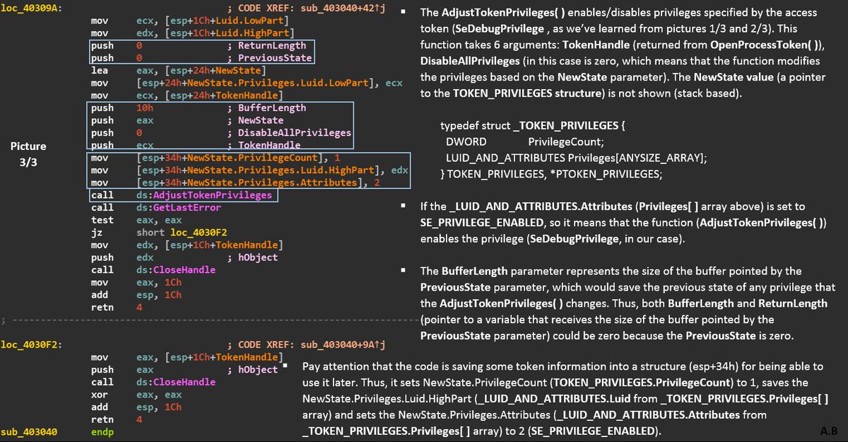This screenshot has height=442, width=848.
Task: Click the Picture 3/3 caption
Action: [x=28, y=153]
